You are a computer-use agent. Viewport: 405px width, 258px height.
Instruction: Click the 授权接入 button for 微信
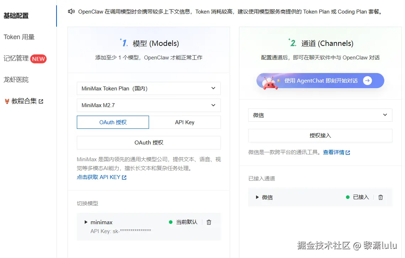(x=320, y=136)
